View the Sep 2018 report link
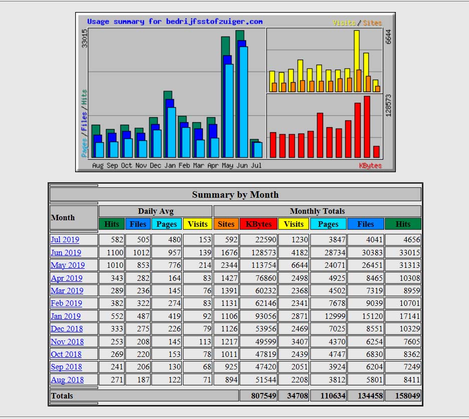469x419 pixels. (67, 367)
